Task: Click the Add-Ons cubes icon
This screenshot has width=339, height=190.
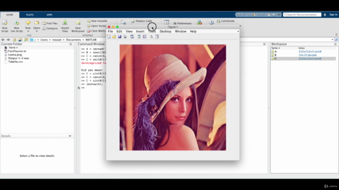Action: (199, 22)
